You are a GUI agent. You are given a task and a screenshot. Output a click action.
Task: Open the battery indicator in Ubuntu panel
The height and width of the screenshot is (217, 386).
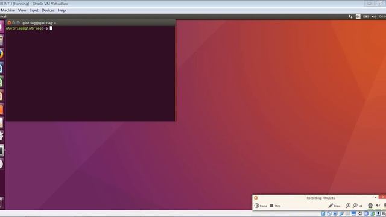pyautogui.click(x=366, y=16)
